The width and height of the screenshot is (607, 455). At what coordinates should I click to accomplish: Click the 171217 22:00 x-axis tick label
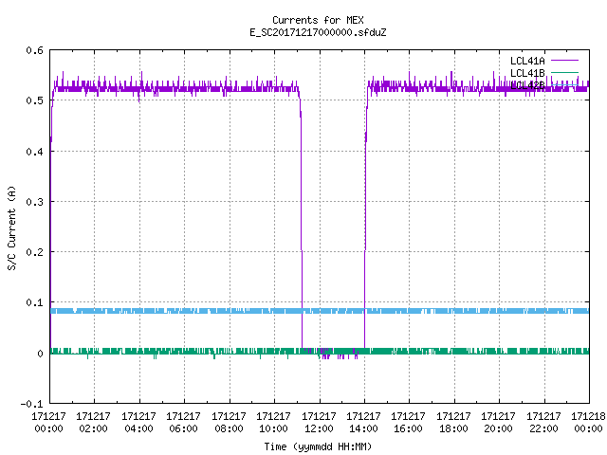click(x=543, y=423)
